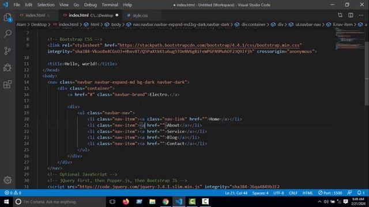Click the errors and warnings status indicator
This screenshot has height=207, width=369.
point(13,193)
